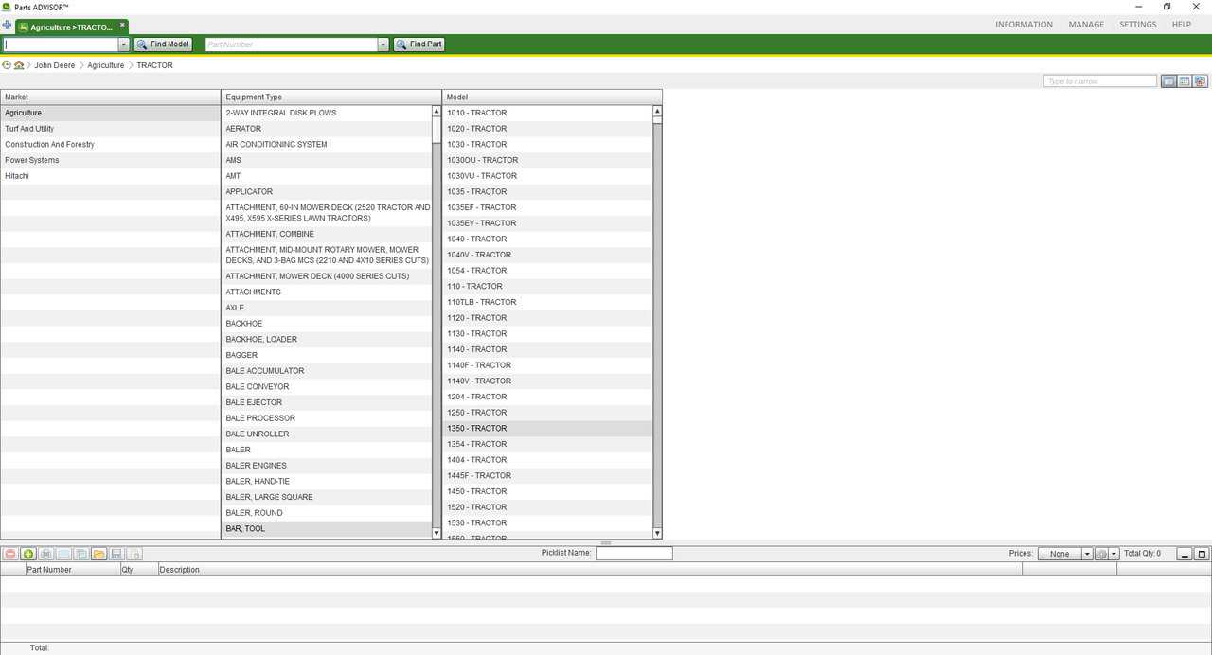The height and width of the screenshot is (655, 1212).
Task: Select ATTACHMENT, COMBINE equipment type
Action: point(327,234)
